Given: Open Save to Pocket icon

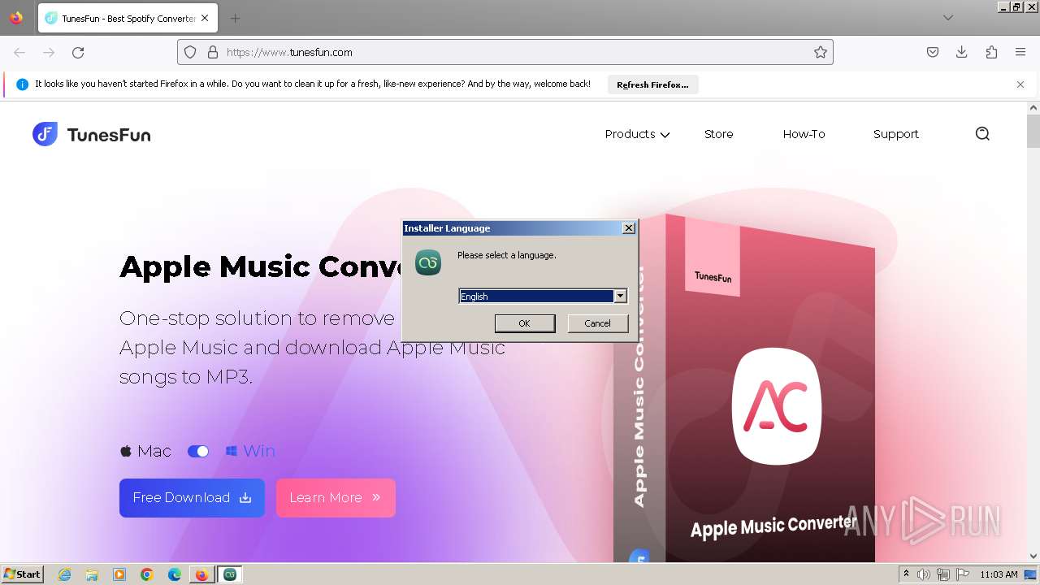Looking at the screenshot, I should point(933,52).
